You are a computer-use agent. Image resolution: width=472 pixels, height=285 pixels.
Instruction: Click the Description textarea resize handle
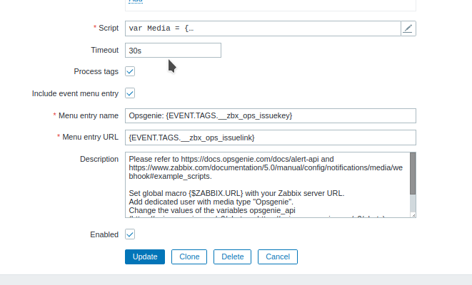(413, 215)
